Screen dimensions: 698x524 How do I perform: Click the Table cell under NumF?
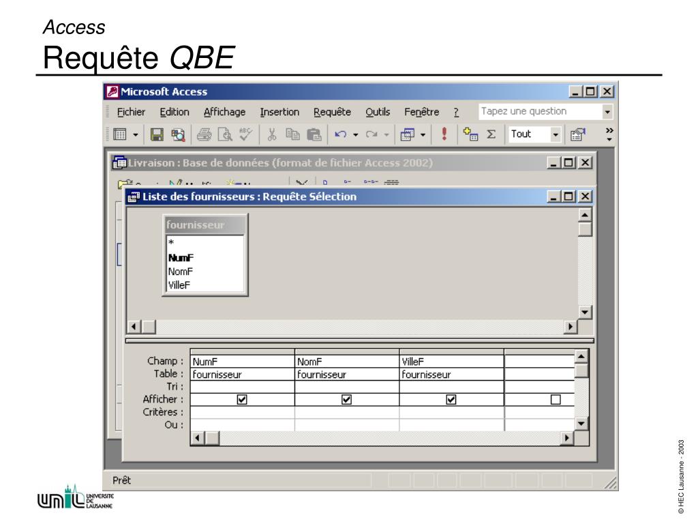pyautogui.click(x=243, y=375)
